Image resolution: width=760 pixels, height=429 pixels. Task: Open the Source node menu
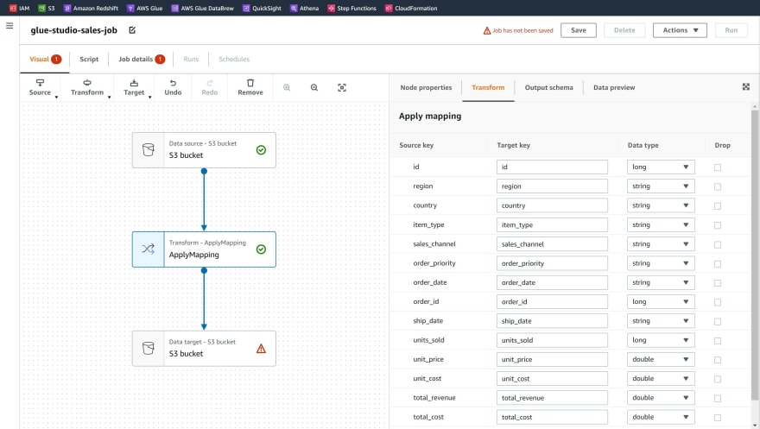pos(41,88)
